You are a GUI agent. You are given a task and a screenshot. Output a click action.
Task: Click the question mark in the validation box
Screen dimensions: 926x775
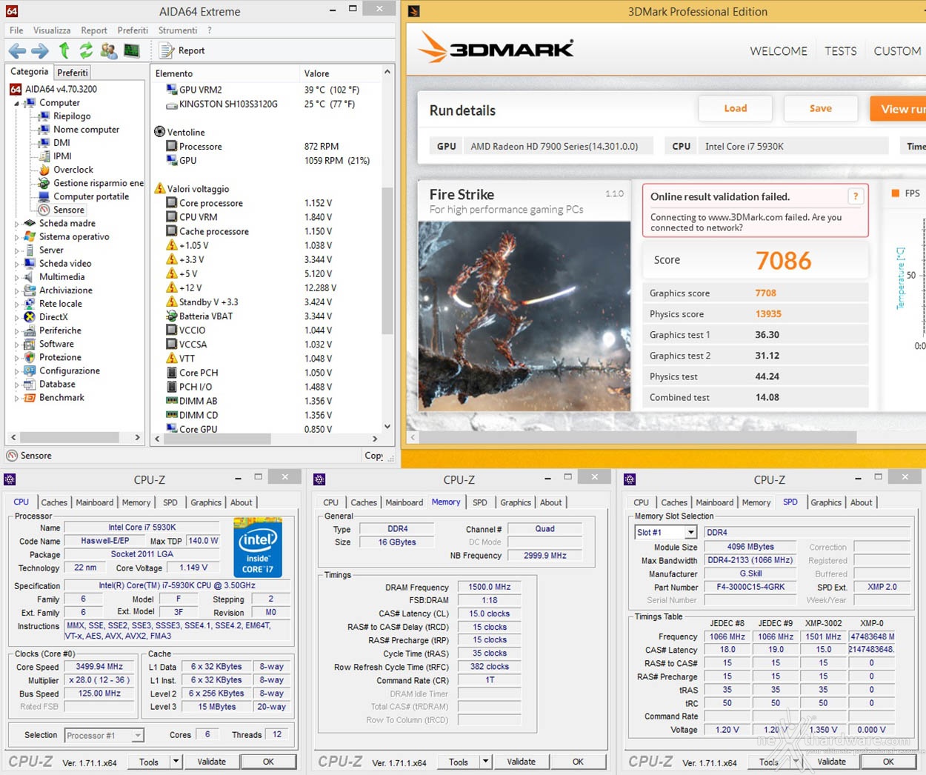856,196
